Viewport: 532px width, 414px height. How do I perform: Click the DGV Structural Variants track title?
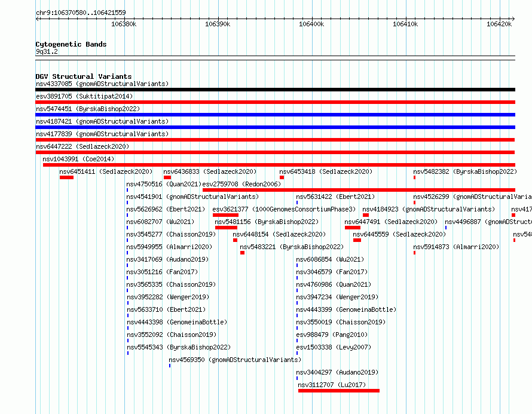click(x=84, y=76)
